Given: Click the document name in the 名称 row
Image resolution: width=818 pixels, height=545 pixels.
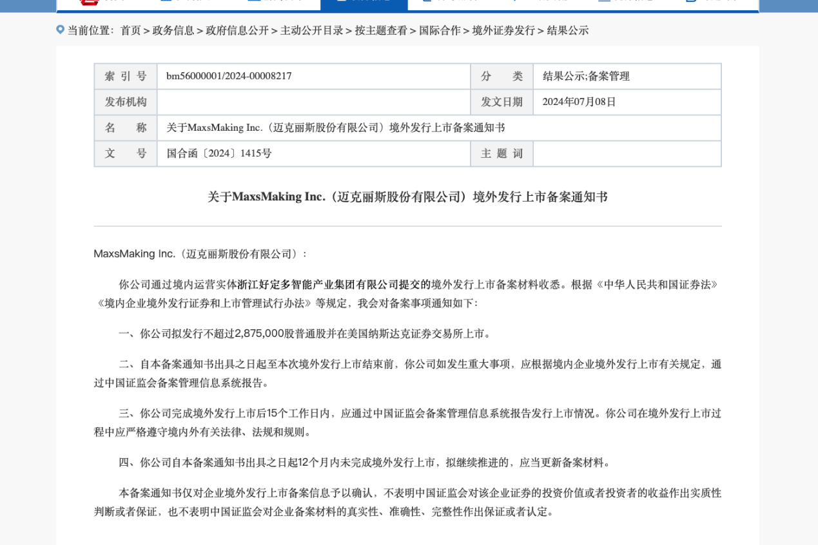Looking at the screenshot, I should [x=335, y=128].
